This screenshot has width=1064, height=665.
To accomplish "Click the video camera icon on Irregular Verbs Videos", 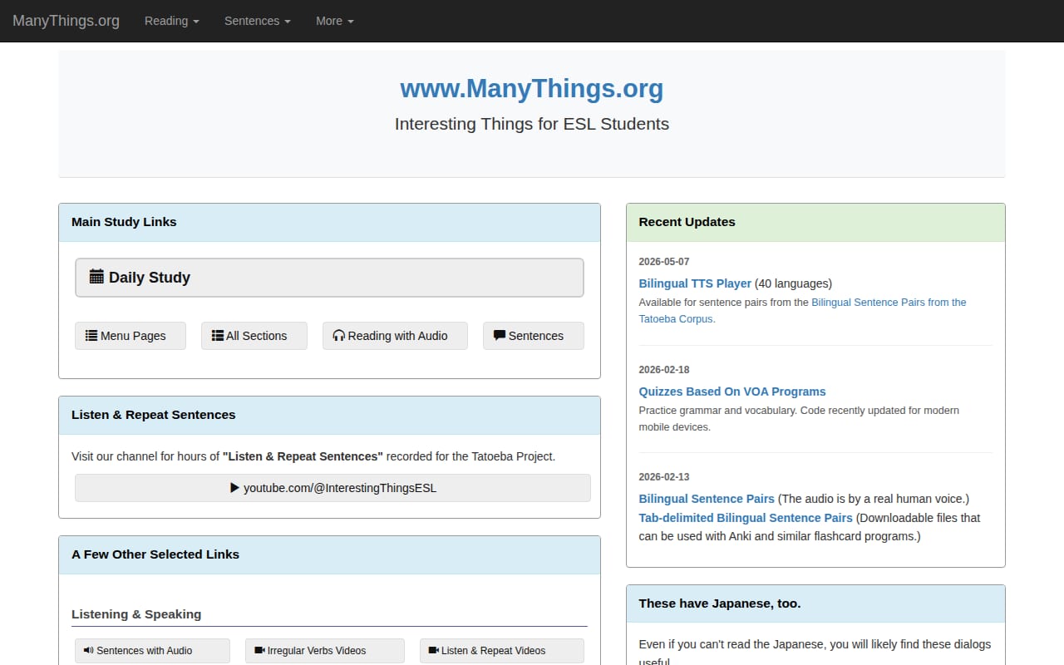I will [x=259, y=650].
